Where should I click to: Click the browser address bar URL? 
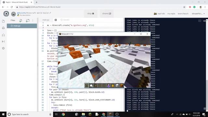tap(40, 7)
